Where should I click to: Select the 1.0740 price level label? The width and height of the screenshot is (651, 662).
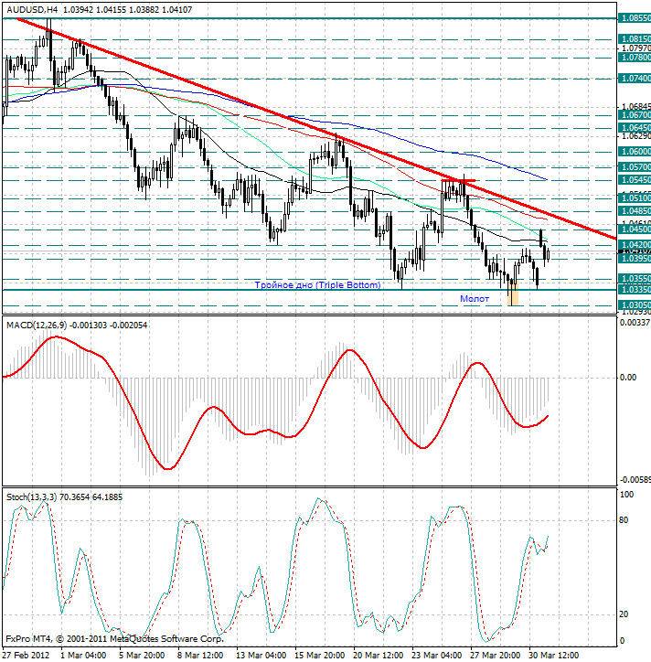click(635, 78)
